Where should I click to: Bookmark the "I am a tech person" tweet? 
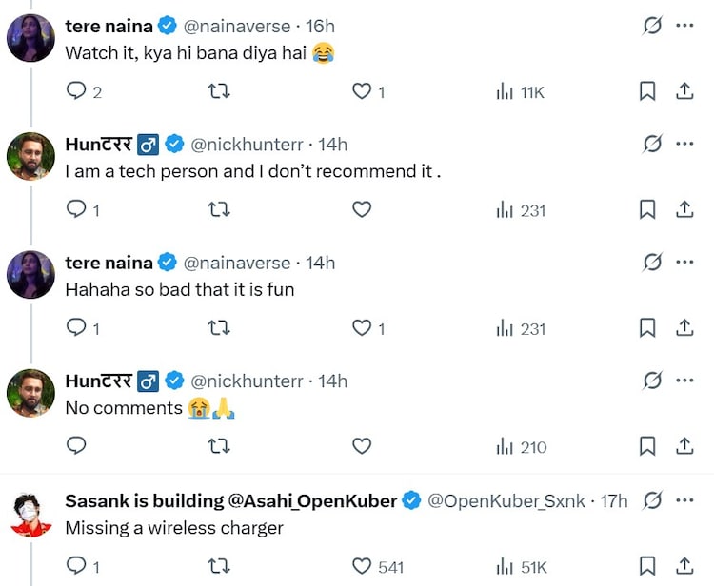click(647, 209)
